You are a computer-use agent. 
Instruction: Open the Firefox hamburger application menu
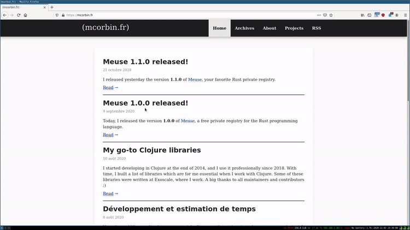[405, 15]
